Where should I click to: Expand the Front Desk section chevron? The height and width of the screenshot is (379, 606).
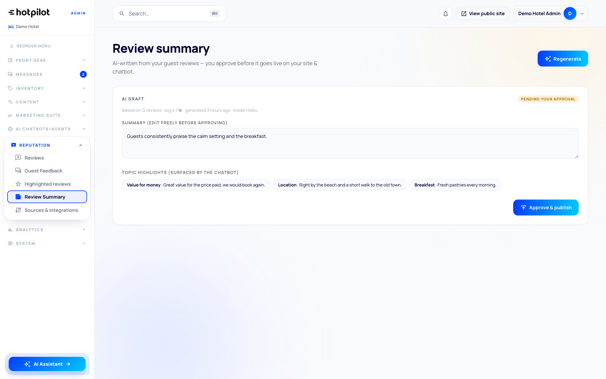pyautogui.click(x=84, y=60)
